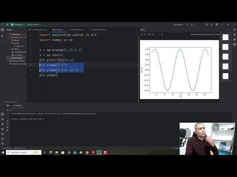The height and width of the screenshot is (177, 237).
Task: Switch to the dataset/heart.csv tab
Action: coord(98,29)
